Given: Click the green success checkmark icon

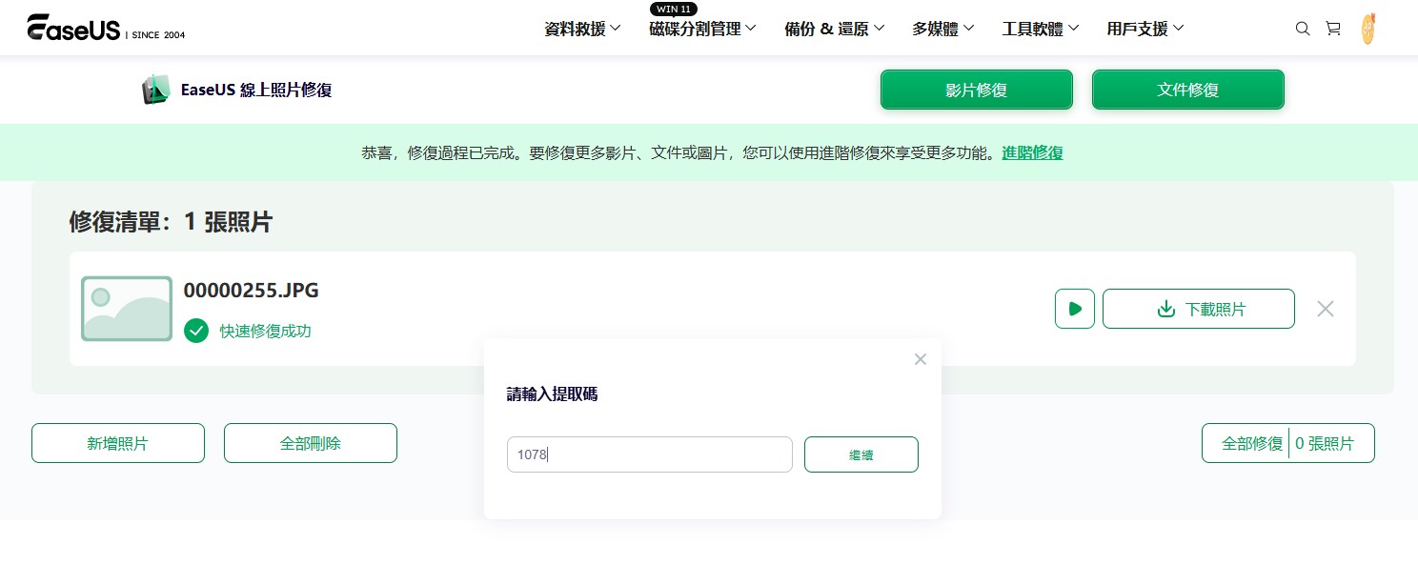Looking at the screenshot, I should (196, 331).
